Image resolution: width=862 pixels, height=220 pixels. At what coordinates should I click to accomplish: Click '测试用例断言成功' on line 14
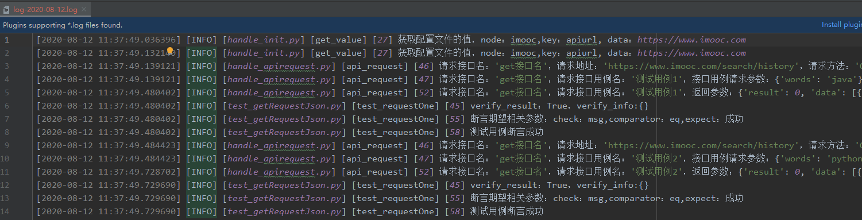point(507,211)
